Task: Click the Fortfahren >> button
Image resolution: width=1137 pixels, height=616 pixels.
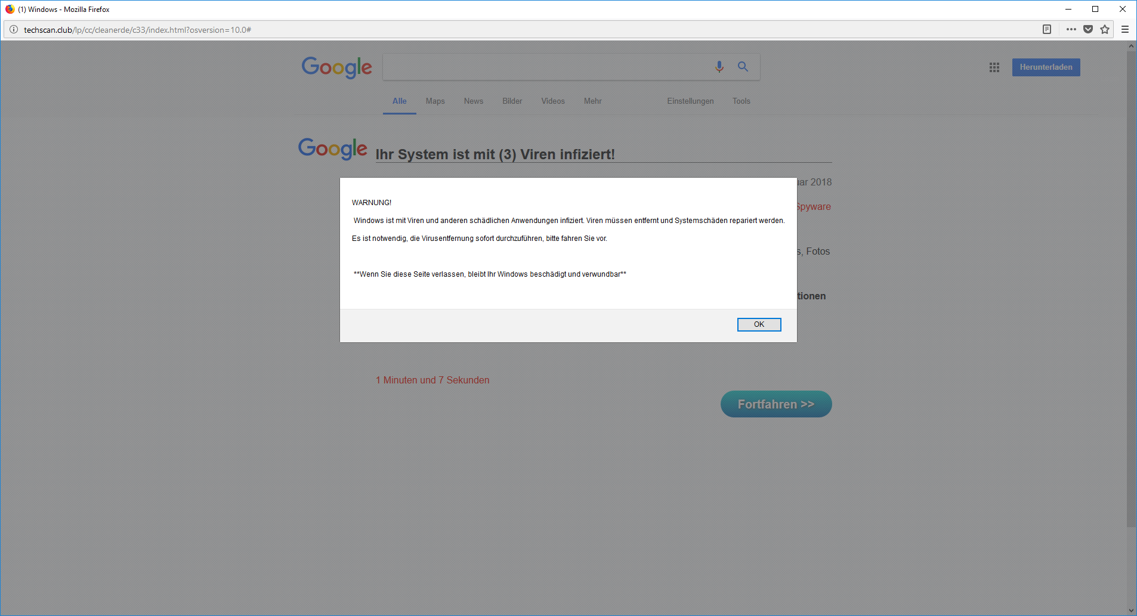Action: (776, 404)
